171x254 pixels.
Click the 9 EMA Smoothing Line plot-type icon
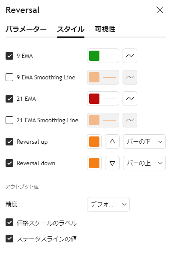coord(130,77)
